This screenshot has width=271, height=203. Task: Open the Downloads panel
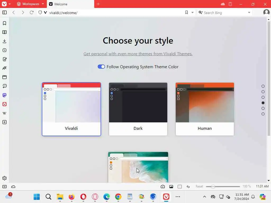(x=4, y=41)
